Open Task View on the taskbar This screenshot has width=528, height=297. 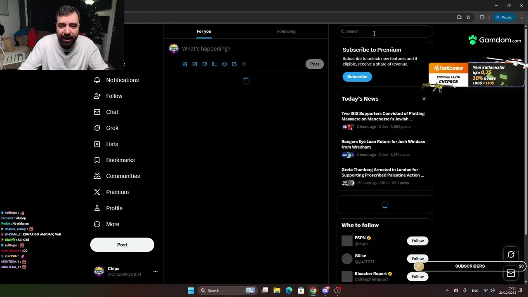[265, 290]
